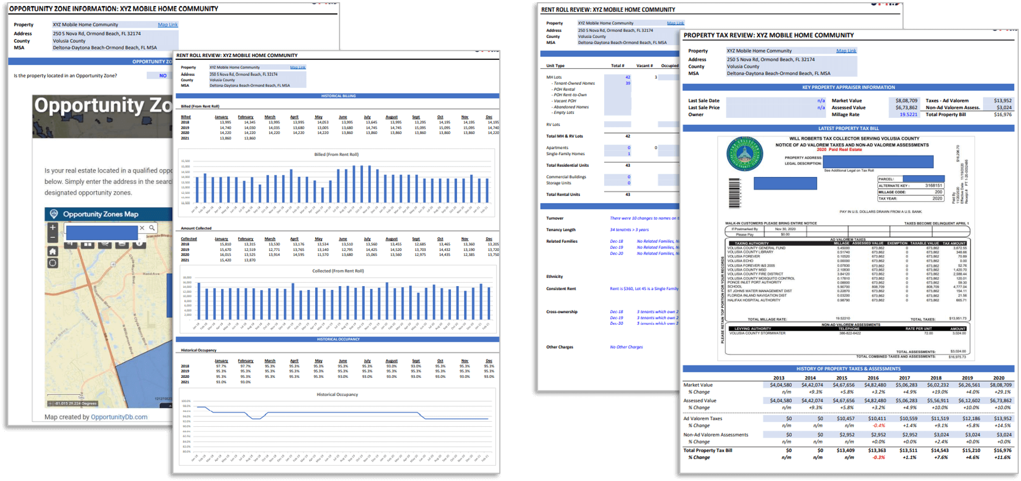Click the coordinates readout icon beside -81.015 29.224

[x=51, y=403]
